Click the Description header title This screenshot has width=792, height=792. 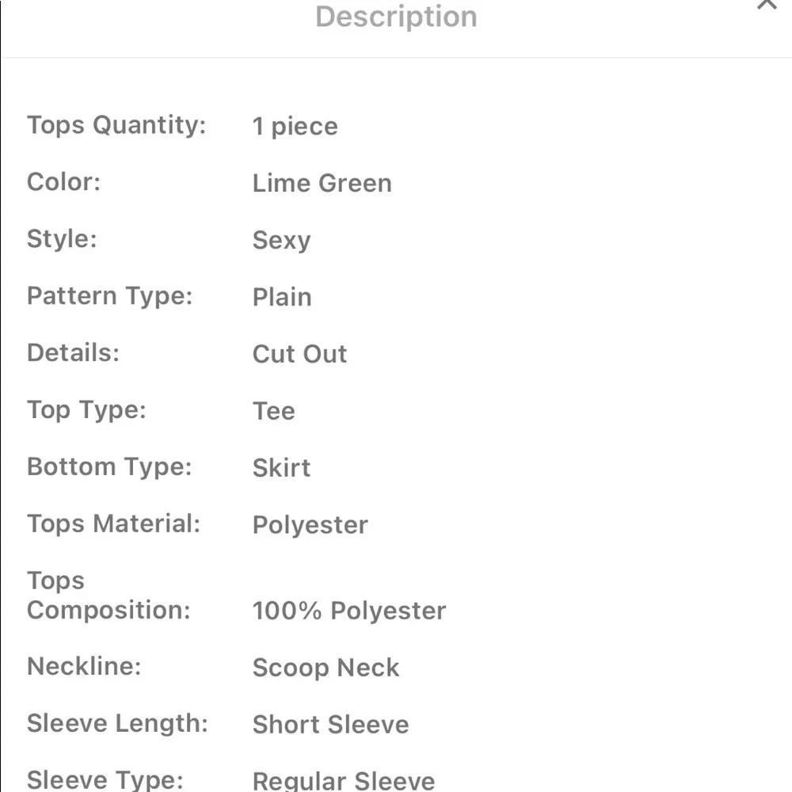pyautogui.click(x=396, y=17)
